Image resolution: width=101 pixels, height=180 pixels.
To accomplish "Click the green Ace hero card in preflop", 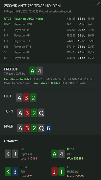I will pos(32,71).
